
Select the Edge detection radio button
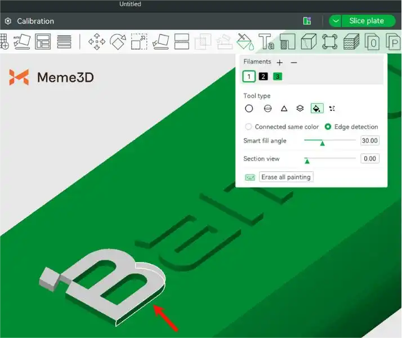pos(328,127)
